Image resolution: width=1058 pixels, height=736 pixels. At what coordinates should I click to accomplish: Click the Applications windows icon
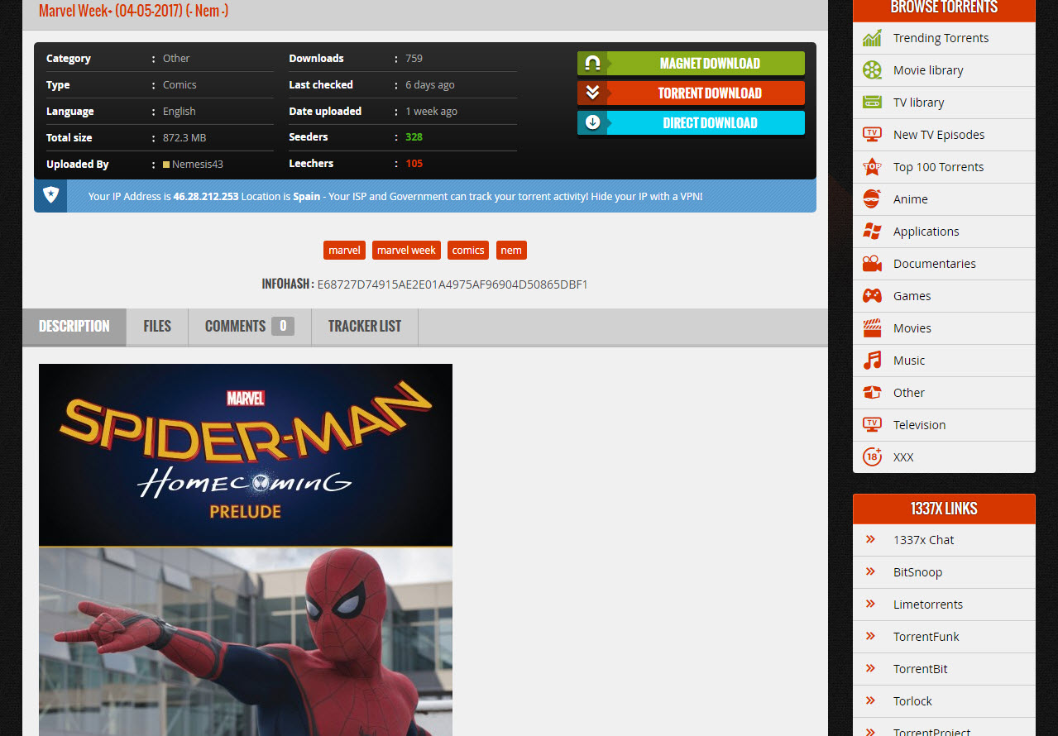click(x=872, y=232)
